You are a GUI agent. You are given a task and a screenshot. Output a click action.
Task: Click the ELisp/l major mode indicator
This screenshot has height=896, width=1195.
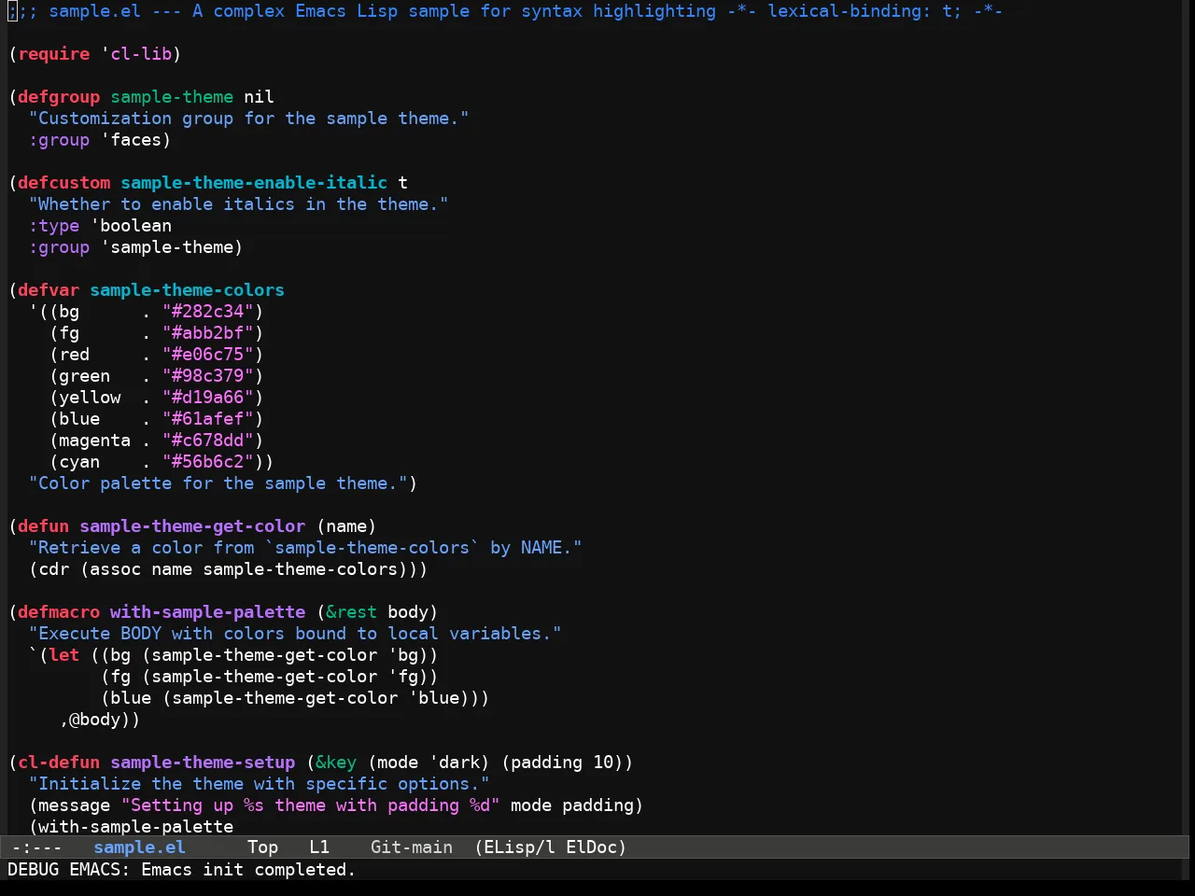tap(519, 847)
